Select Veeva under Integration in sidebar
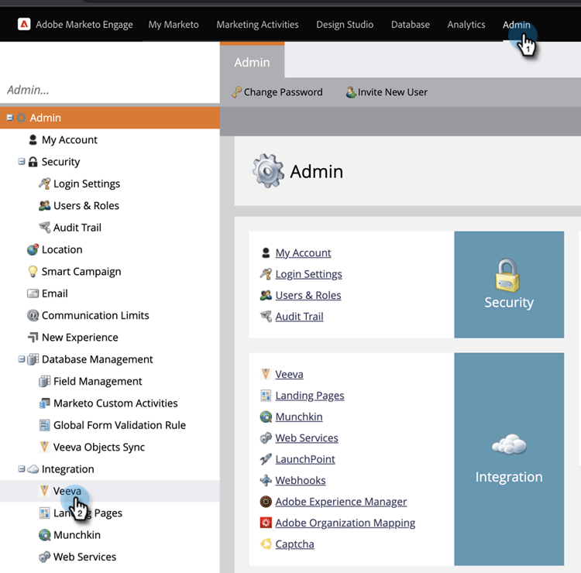The height and width of the screenshot is (573, 581). click(67, 491)
